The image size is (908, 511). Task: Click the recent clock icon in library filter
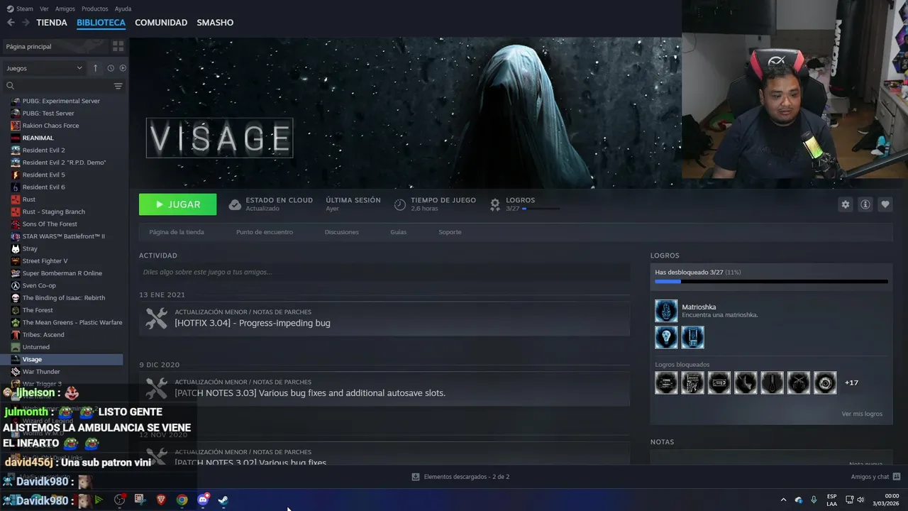[111, 68]
